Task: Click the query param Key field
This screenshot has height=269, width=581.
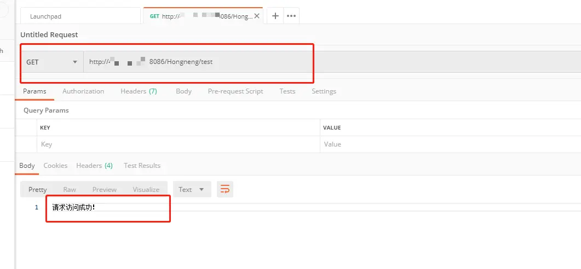Action: click(x=178, y=144)
